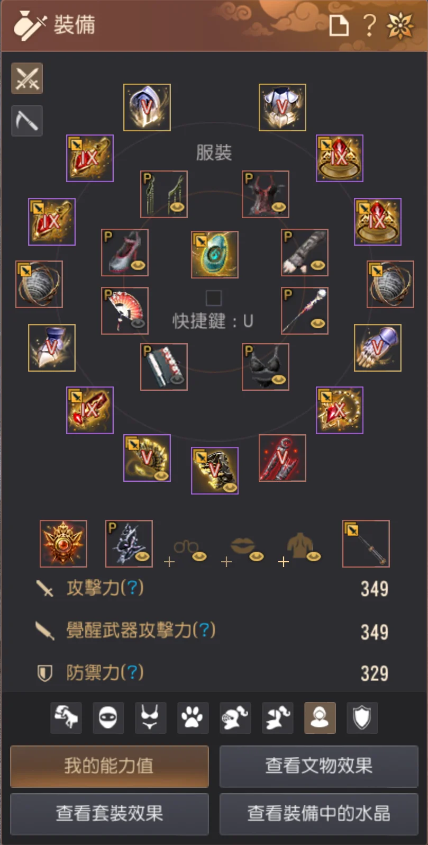Click the flower emblem icon in header
Viewport: 428px width, 845px height.
point(400,25)
